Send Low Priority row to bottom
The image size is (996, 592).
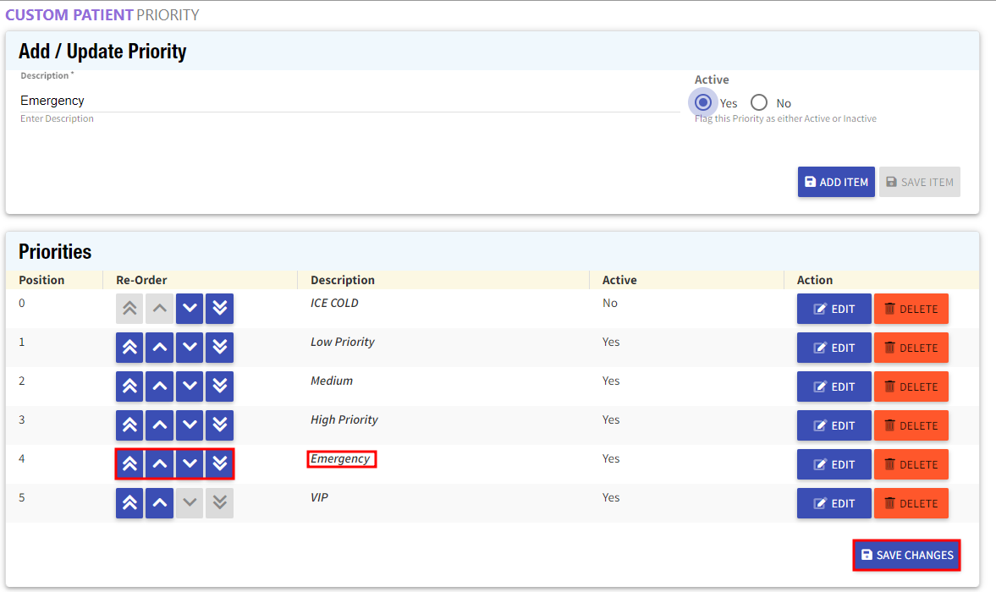click(220, 348)
